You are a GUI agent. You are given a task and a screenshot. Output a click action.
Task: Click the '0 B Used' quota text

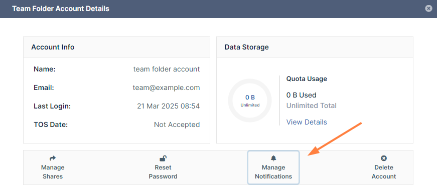point(301,95)
